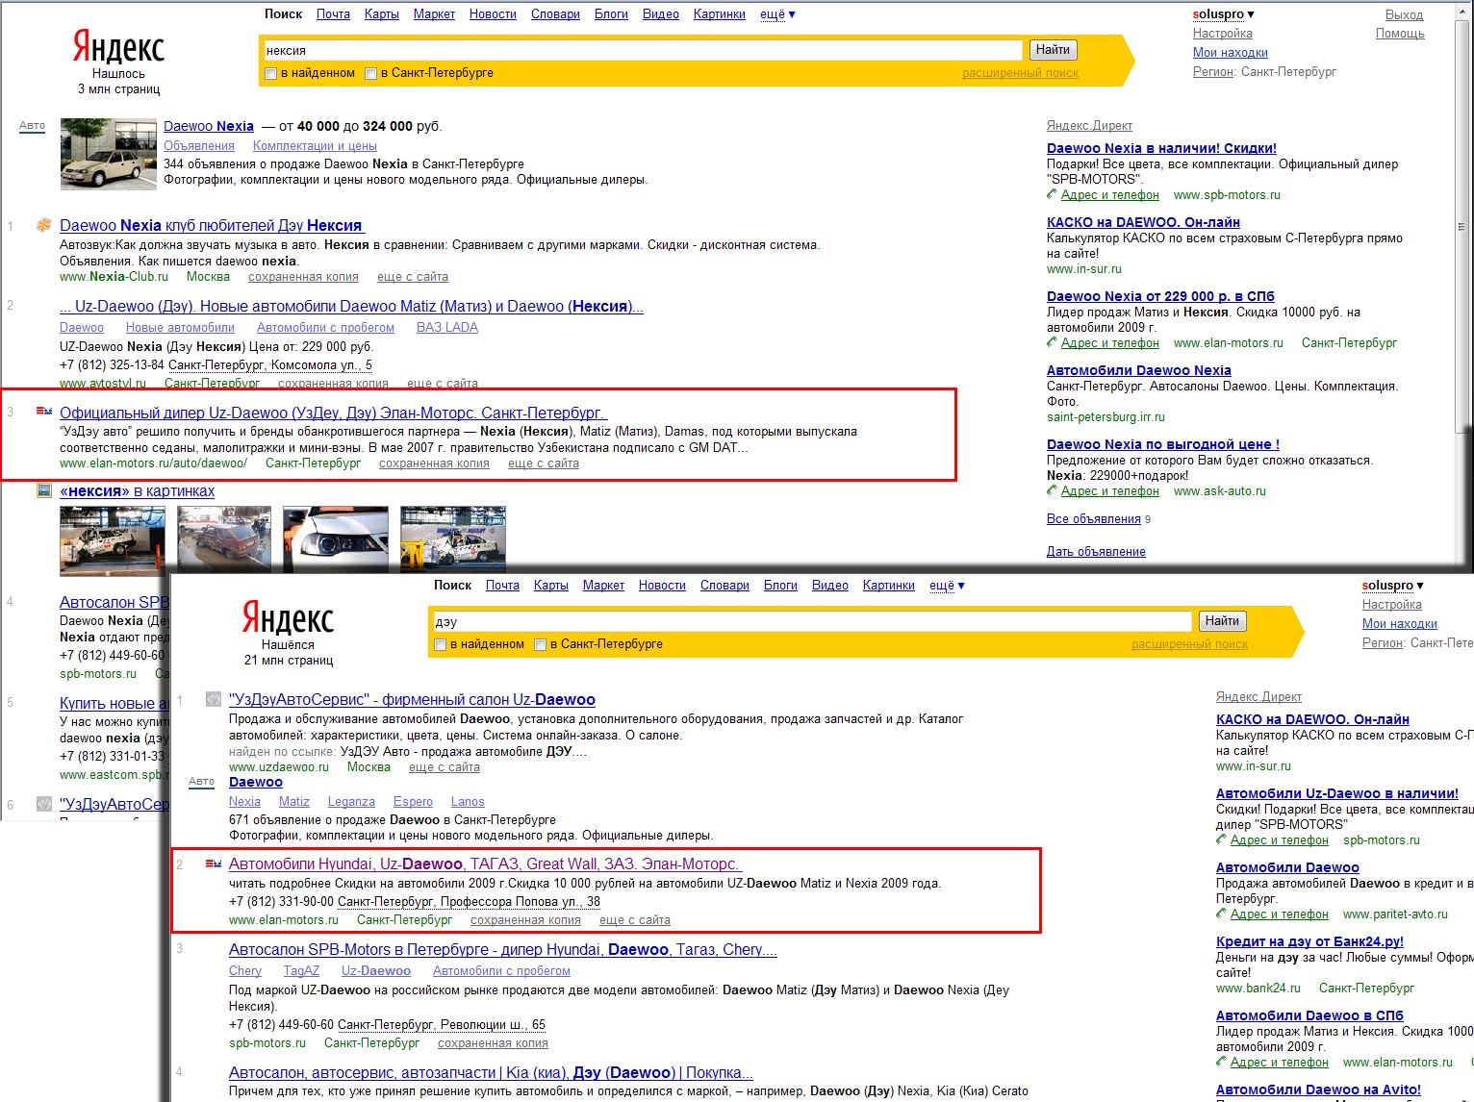This screenshot has width=1474, height=1102.
Task: Open Картинки tab in дэу window
Action: pos(889,586)
